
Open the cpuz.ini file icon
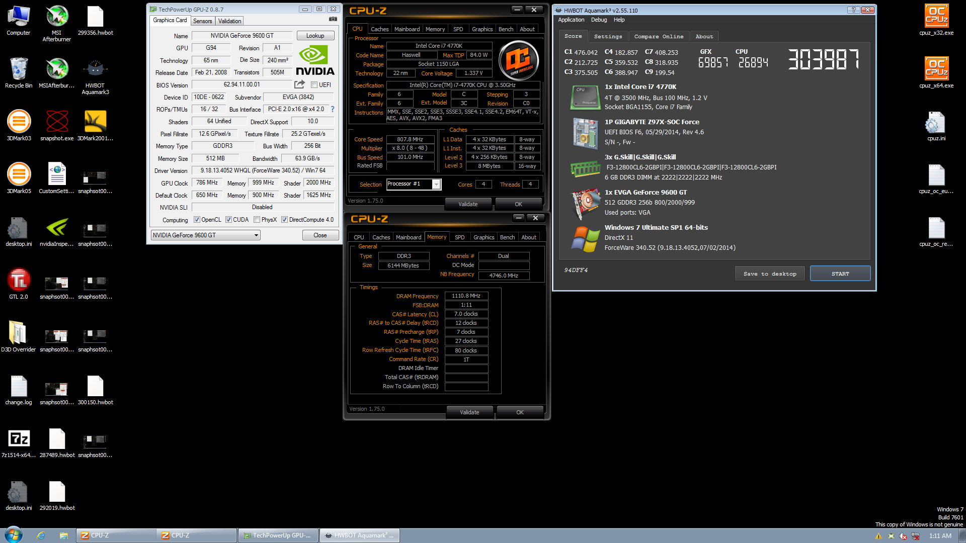[x=936, y=126]
